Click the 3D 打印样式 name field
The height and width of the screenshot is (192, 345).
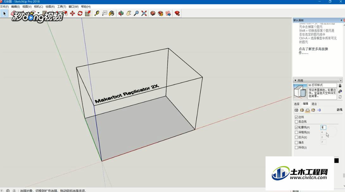tap(322, 85)
